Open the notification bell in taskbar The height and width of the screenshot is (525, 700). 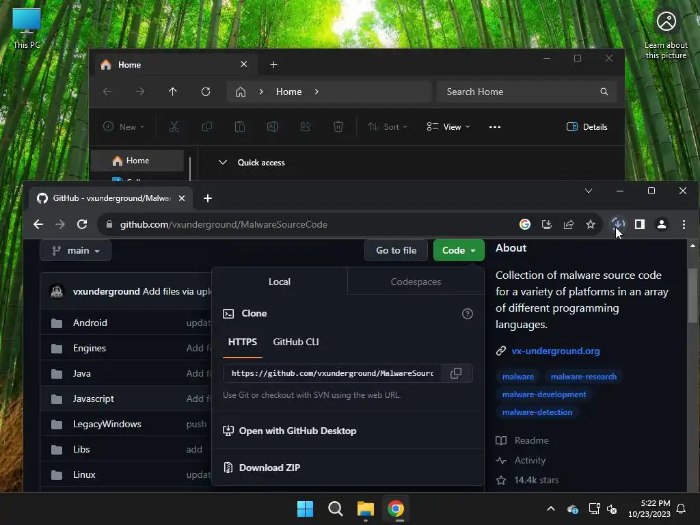pos(682,509)
